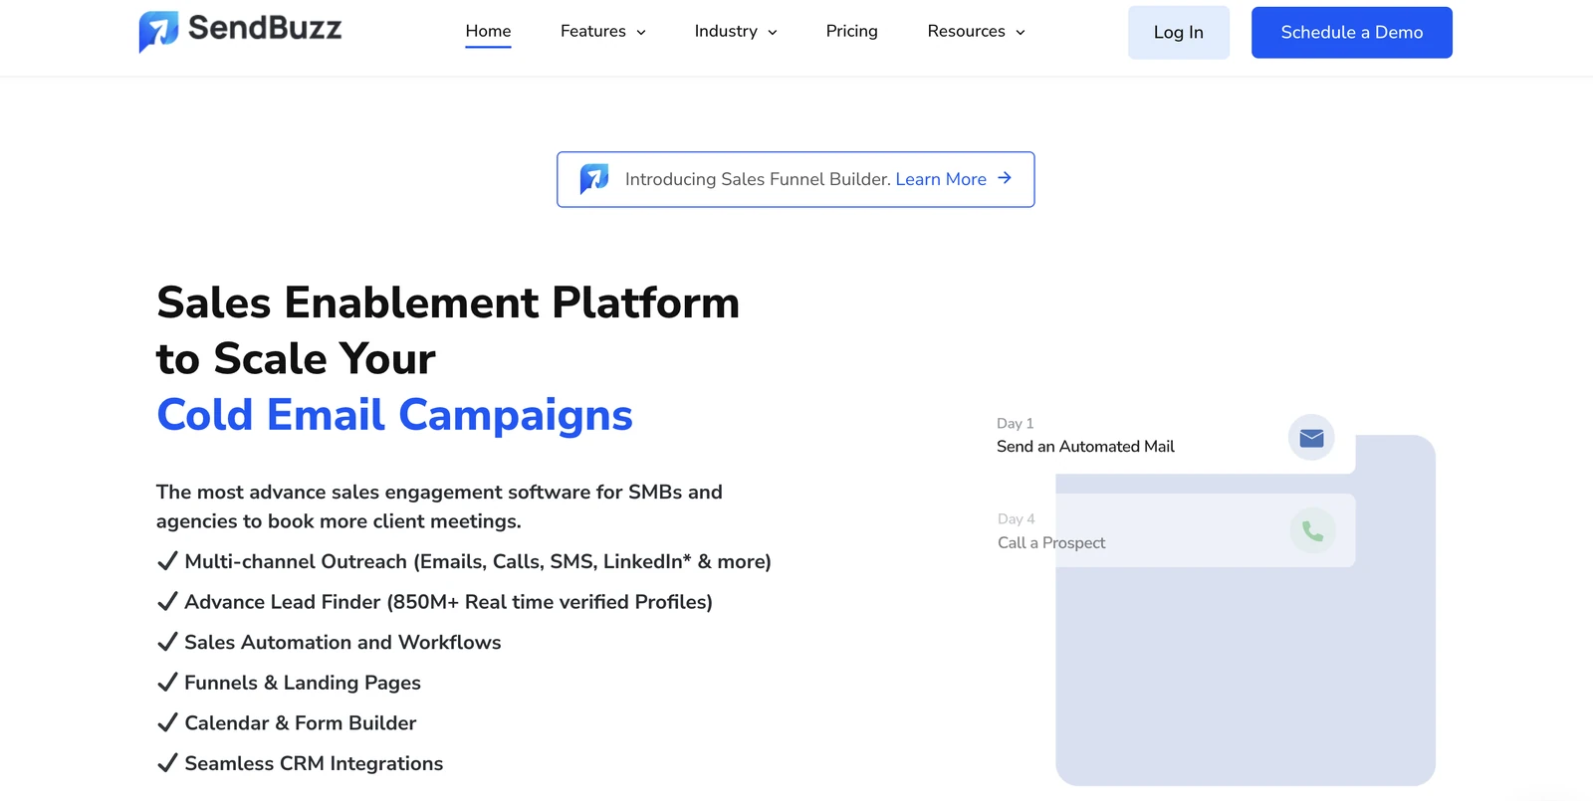Follow the Learn More link
This screenshot has height=801, width=1593.
click(941, 179)
